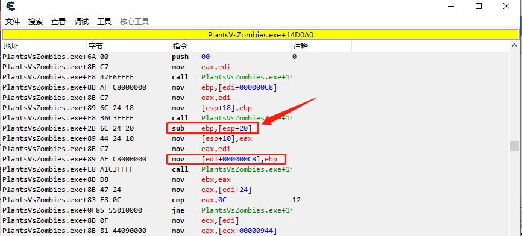Click the comment value 12
Screen dimensions: 522x236
click(x=297, y=200)
